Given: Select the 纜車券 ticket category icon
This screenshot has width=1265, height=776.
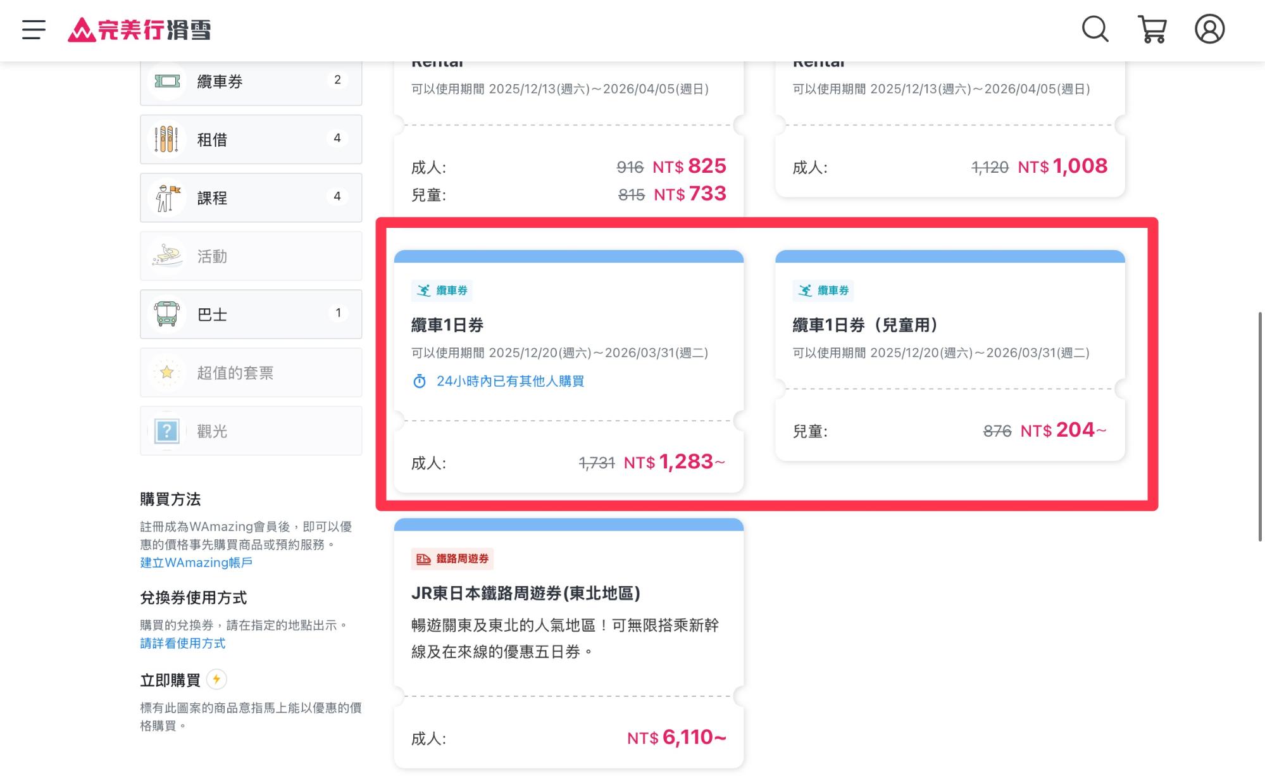Looking at the screenshot, I should click(x=166, y=80).
